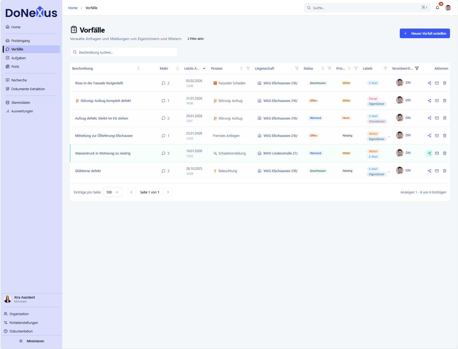This screenshot has height=349, width=458.
Task: Open Dokumente-Extraktion in the sidebar
Action: pos(31,89)
